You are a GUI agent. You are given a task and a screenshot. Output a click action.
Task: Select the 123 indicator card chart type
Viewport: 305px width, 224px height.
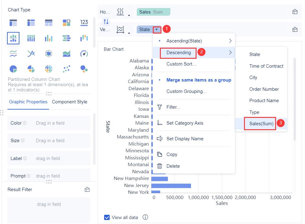click(84, 22)
